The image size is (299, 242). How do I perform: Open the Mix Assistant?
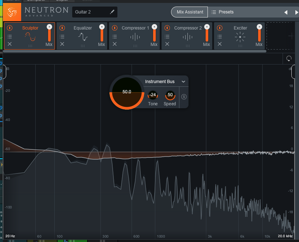(x=190, y=12)
